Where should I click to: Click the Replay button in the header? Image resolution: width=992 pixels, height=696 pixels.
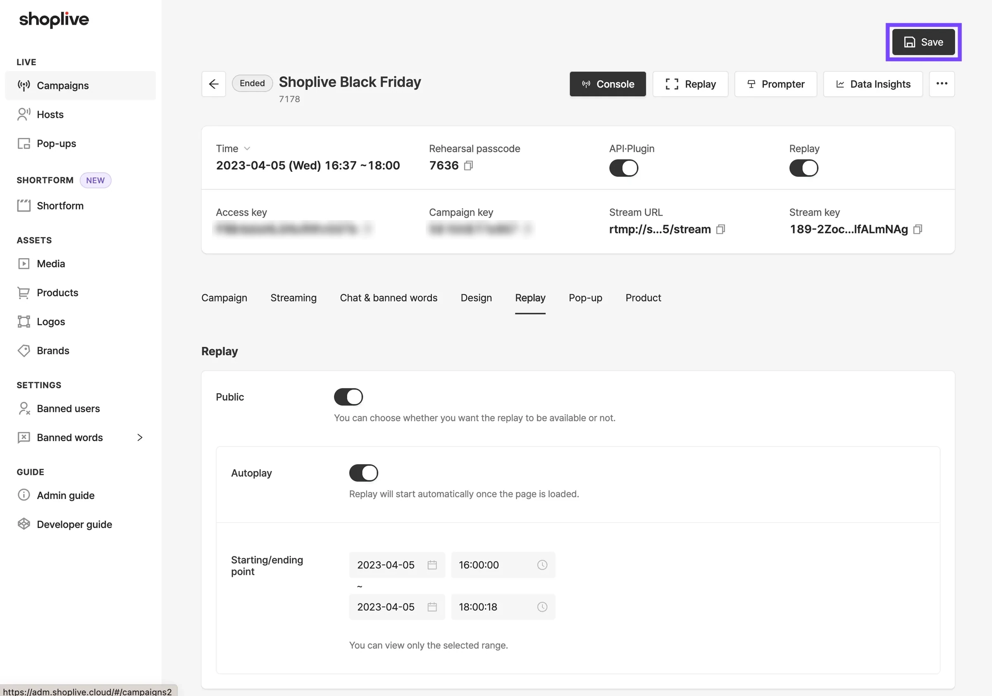point(690,84)
